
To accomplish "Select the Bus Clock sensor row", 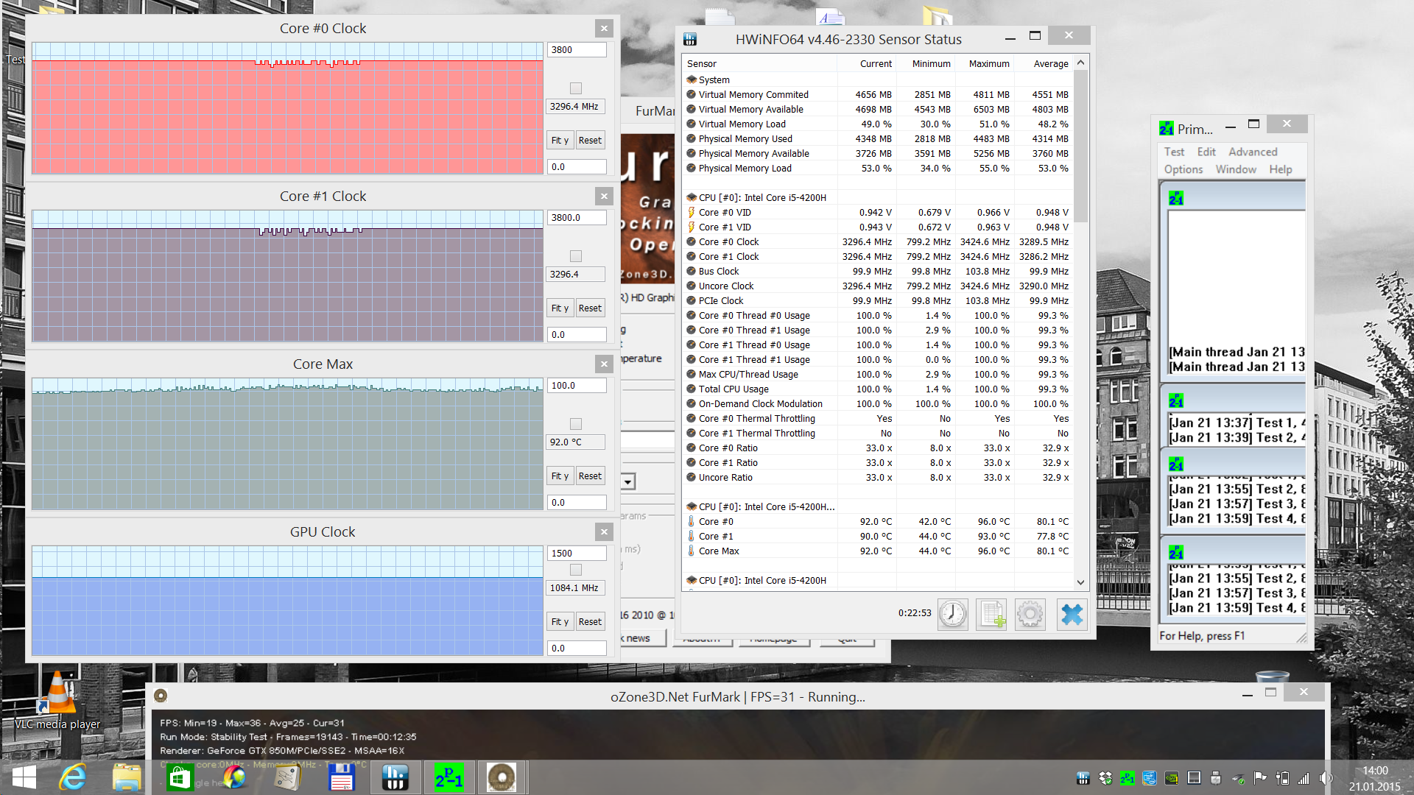I will (878, 272).
